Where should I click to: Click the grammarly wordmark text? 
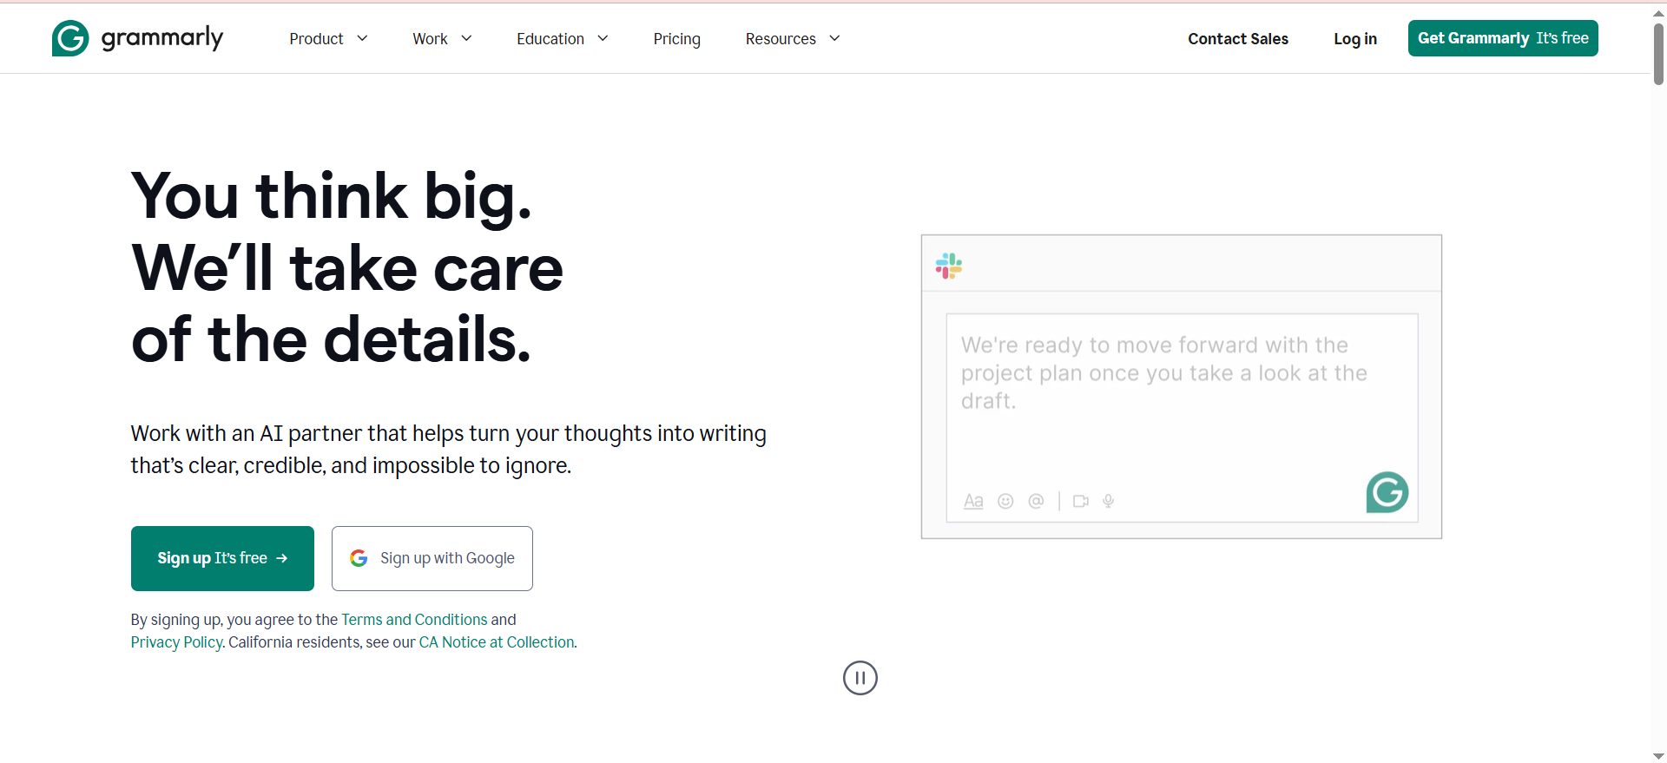162,38
